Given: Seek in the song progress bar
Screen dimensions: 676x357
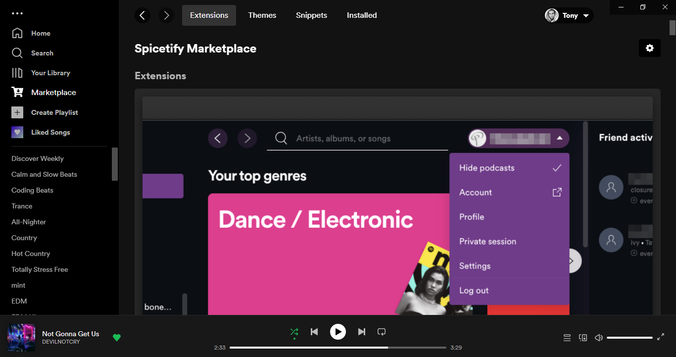Looking at the screenshot, I should click(x=338, y=348).
